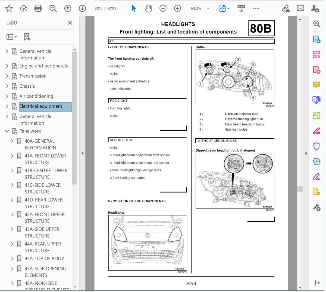Viewport: 326px width, 292px height.
Task: Open the green Organize Pages tool
Action: click(x=316, y=116)
